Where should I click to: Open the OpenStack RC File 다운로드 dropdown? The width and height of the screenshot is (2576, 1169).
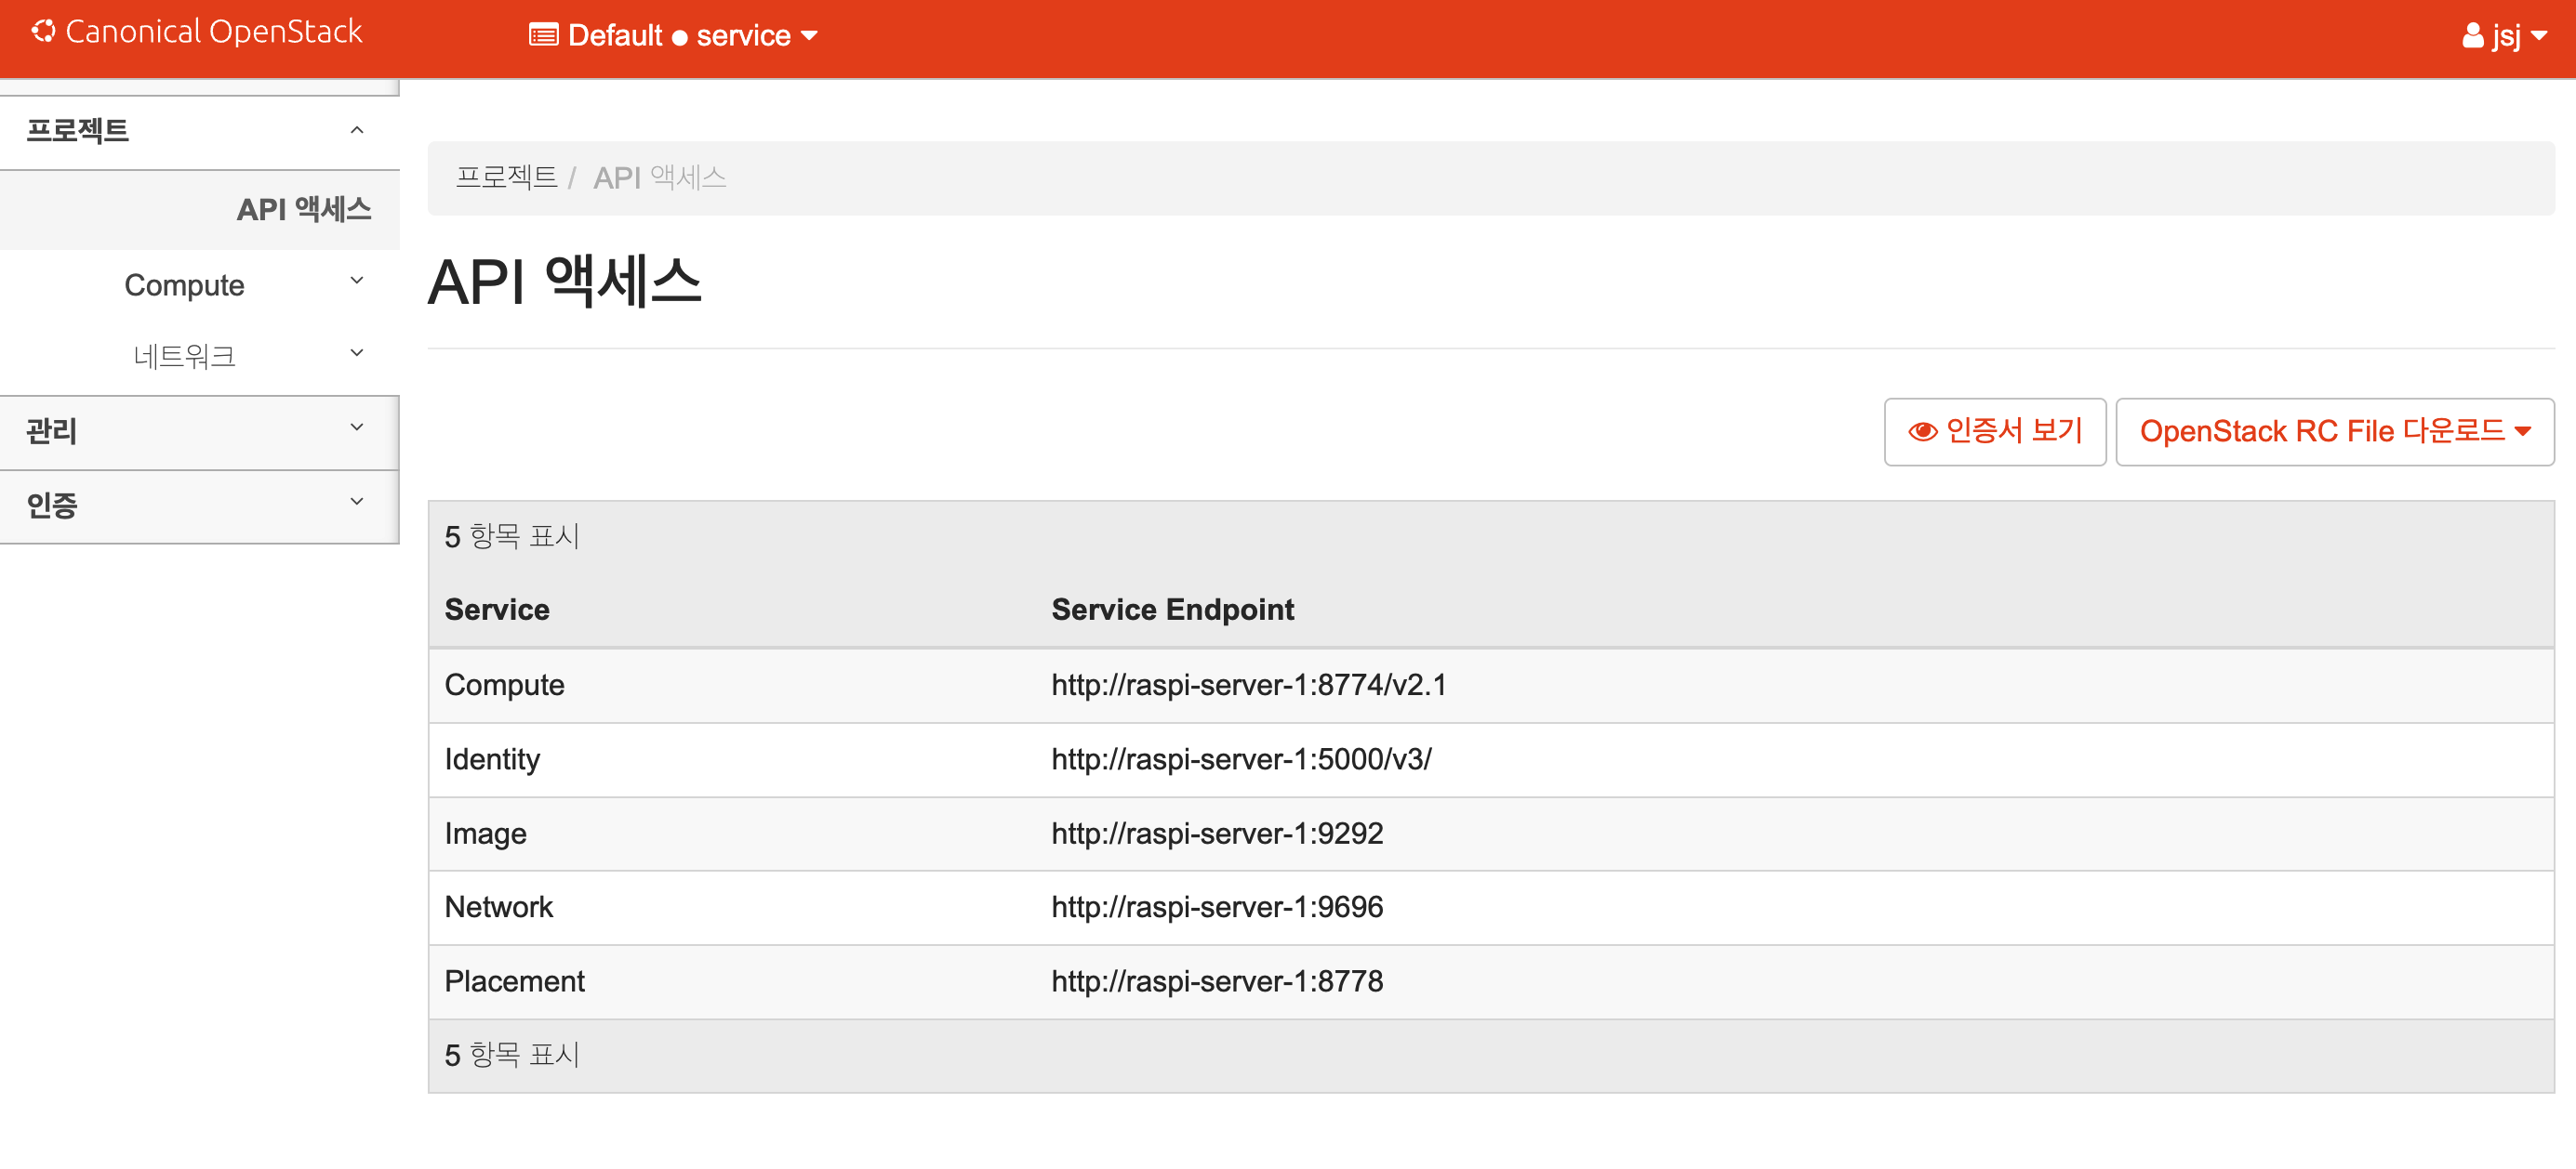pyautogui.click(x=2334, y=431)
